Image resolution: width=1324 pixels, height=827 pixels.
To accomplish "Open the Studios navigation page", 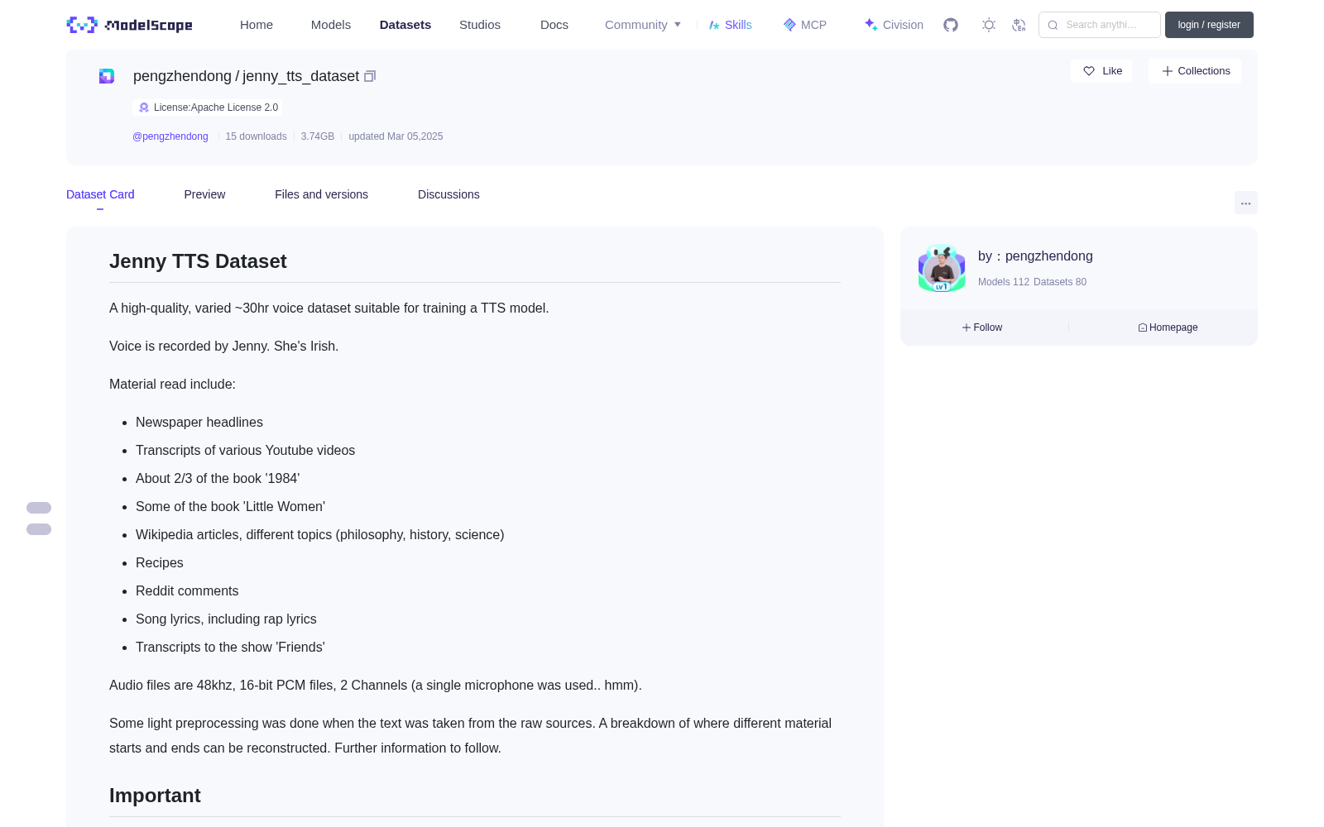I will (480, 25).
